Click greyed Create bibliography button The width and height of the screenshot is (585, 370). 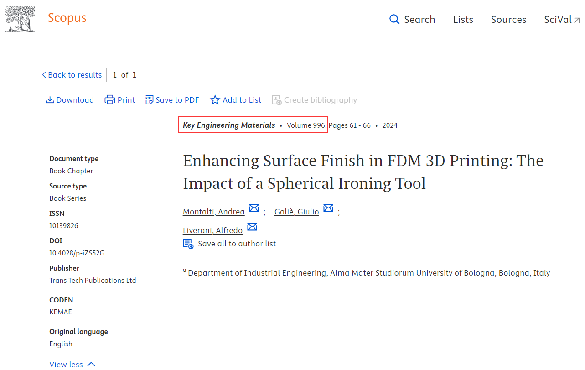pos(315,100)
